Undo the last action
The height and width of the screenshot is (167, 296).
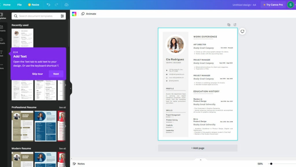pyautogui.click(x=48, y=5)
